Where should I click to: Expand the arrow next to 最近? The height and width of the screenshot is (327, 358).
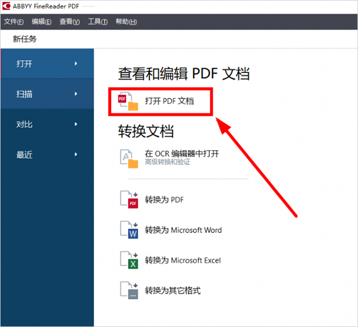click(76, 154)
